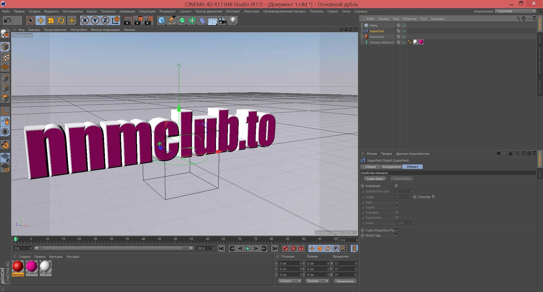The height and width of the screenshot is (292, 543).
Task: Open object manager Теги menu
Action: 423,19
